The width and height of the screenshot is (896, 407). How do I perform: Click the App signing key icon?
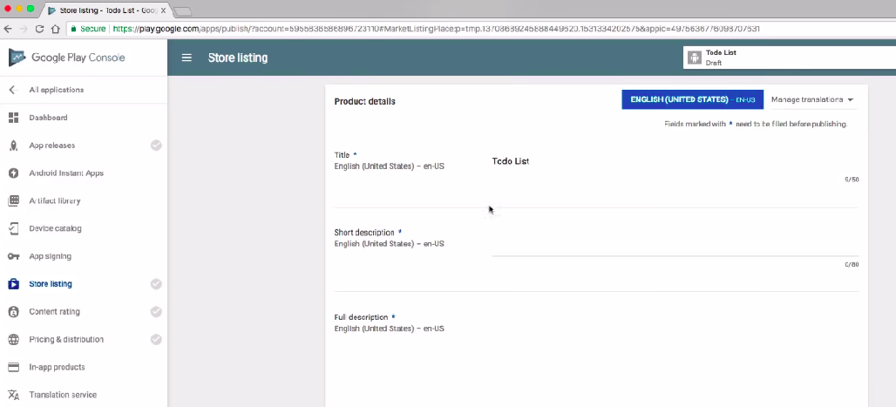[14, 256]
